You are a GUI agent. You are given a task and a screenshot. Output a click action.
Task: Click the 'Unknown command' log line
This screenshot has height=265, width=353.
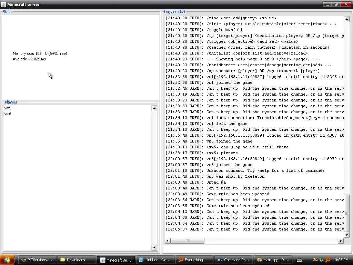[x=245, y=170]
